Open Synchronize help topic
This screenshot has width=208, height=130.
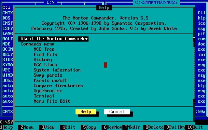tap(48, 91)
